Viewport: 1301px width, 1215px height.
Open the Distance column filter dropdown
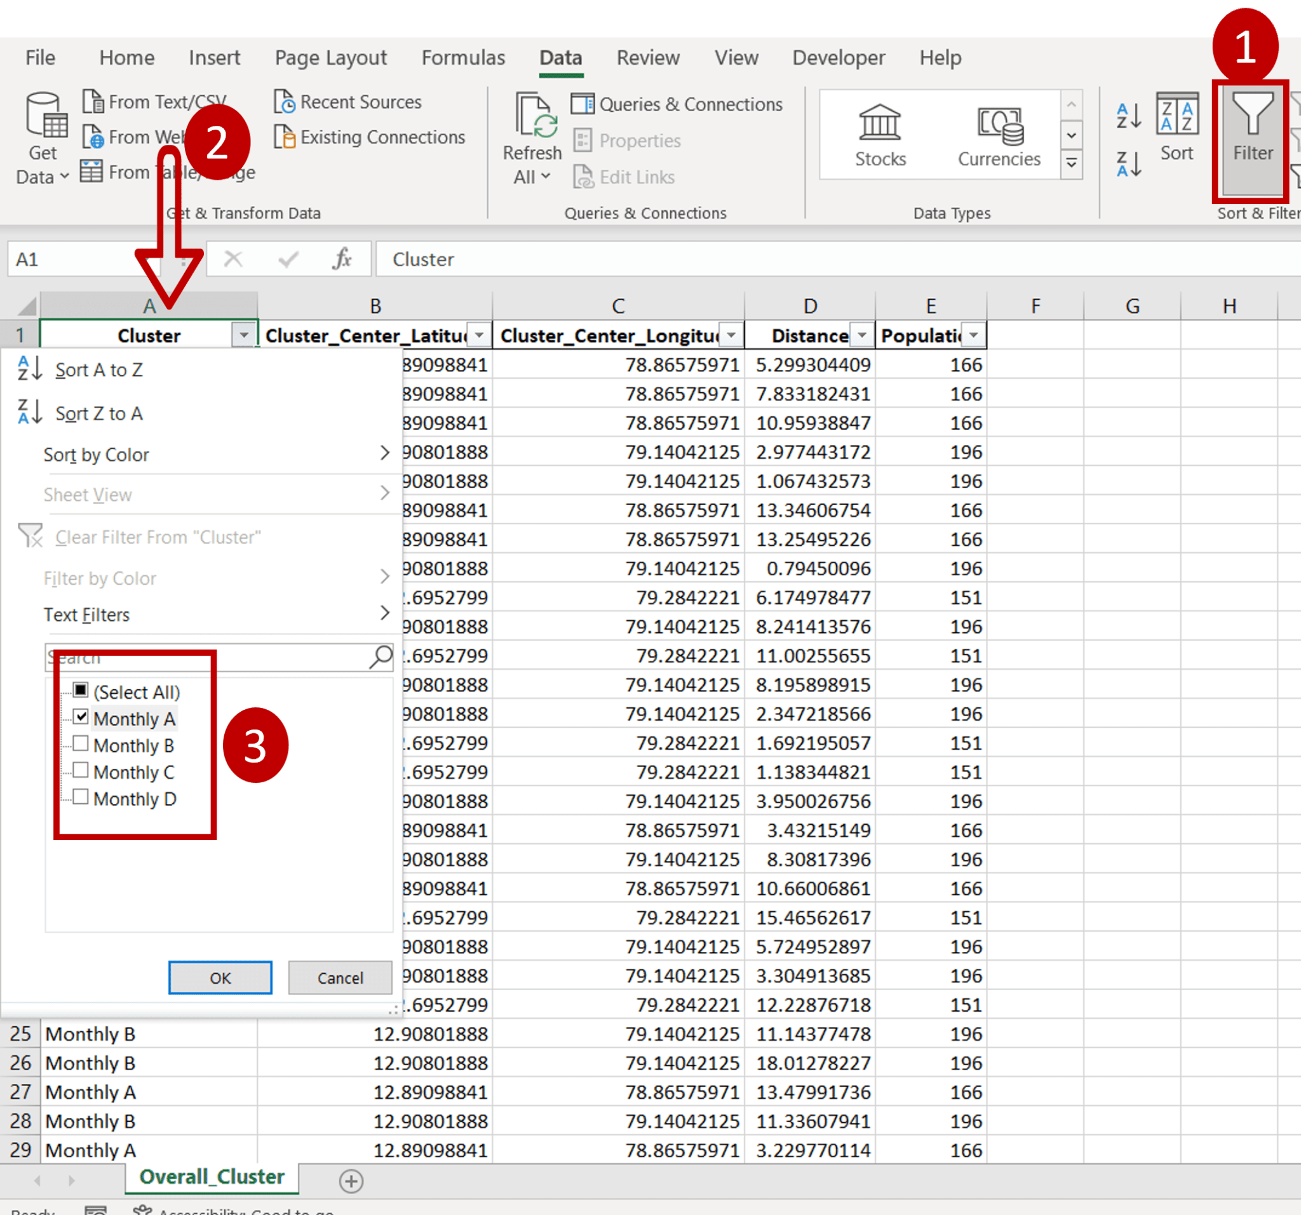click(x=861, y=334)
